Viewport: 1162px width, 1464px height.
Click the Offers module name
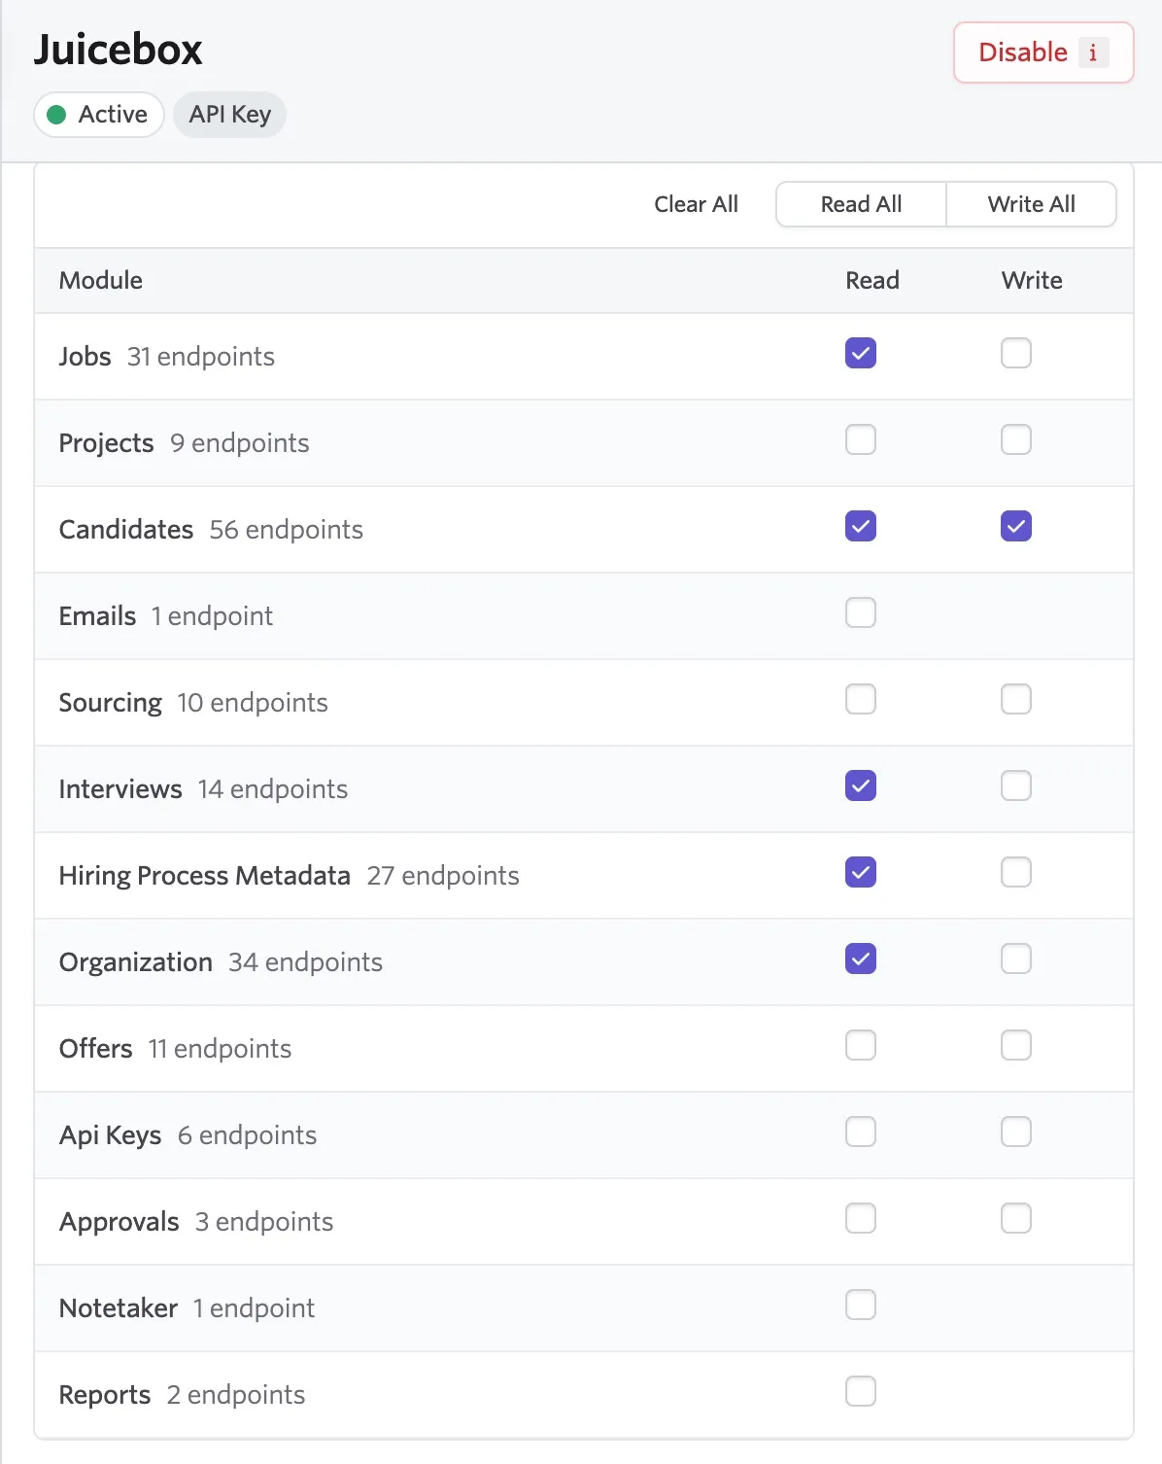(96, 1049)
